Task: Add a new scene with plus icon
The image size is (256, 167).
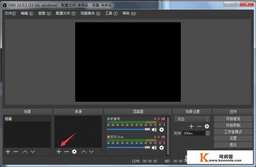Action: click(8, 152)
